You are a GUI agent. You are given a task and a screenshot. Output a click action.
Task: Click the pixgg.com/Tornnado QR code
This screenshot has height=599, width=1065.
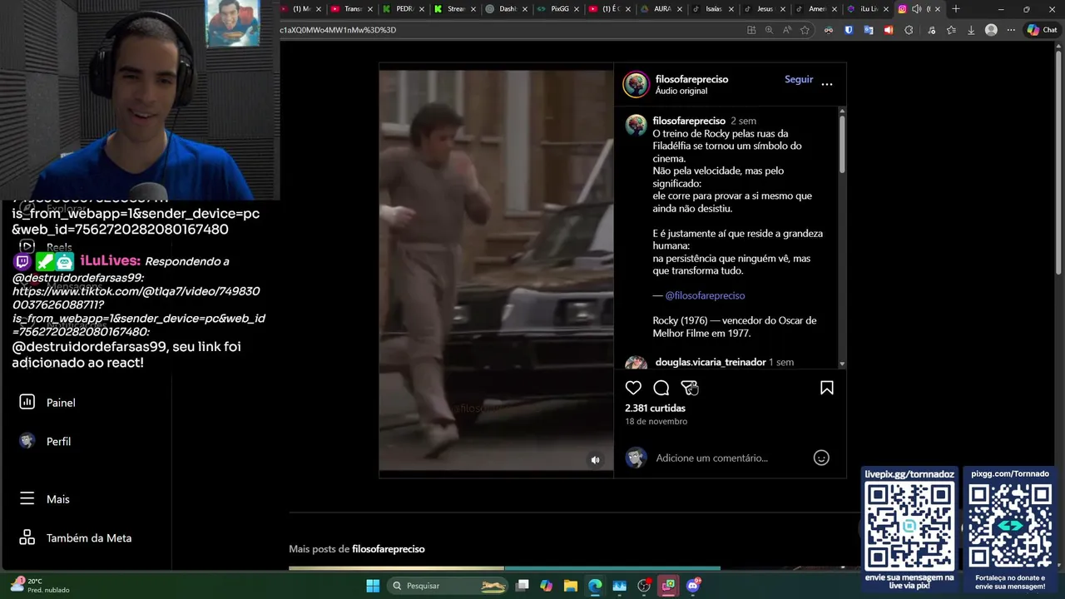pos(1010,527)
